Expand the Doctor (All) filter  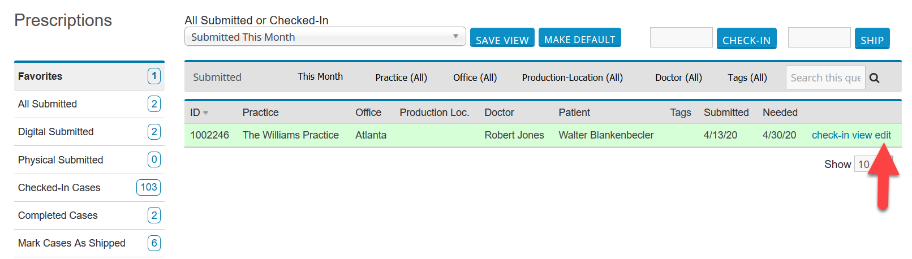(678, 77)
